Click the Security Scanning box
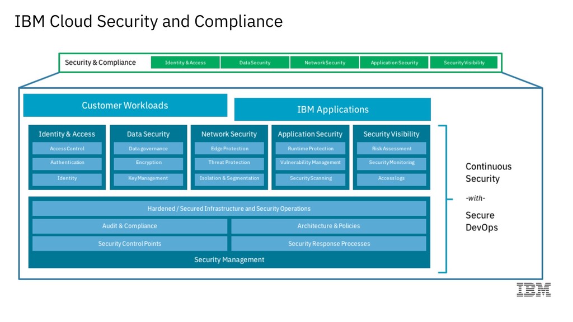The width and height of the screenshot is (573, 322). pyautogui.click(x=311, y=179)
